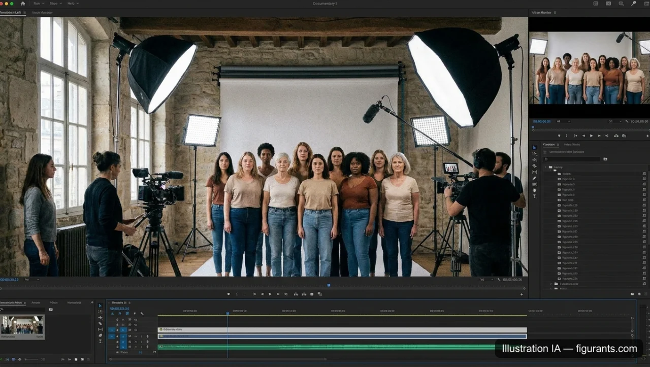
Task: Collapse the top folder in the files tree
Action: tap(546, 166)
